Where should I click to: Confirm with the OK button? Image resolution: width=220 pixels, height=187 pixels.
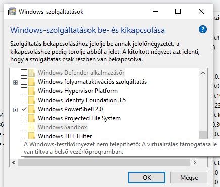(x=147, y=178)
